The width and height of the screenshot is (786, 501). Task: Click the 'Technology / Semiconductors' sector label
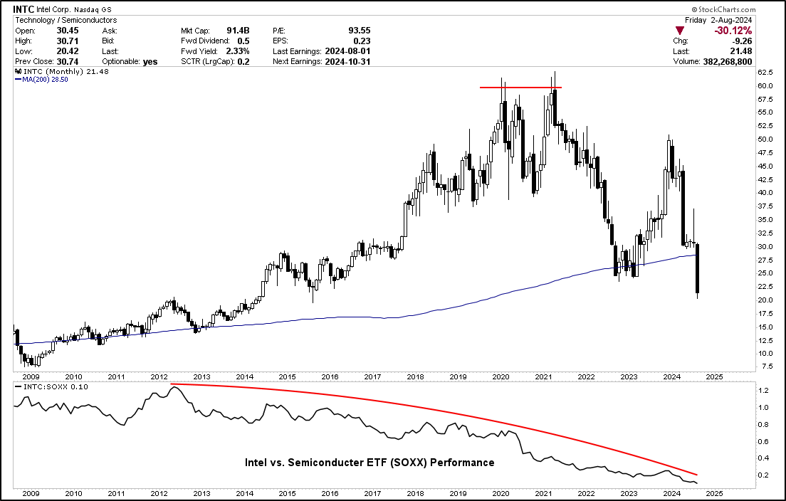coord(65,20)
